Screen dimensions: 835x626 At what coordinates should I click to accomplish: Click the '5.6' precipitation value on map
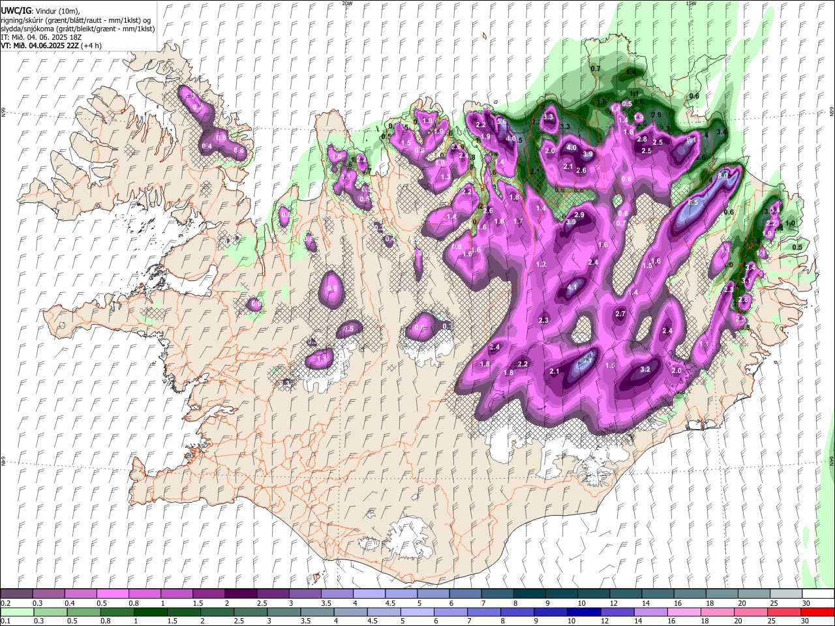tap(502, 121)
